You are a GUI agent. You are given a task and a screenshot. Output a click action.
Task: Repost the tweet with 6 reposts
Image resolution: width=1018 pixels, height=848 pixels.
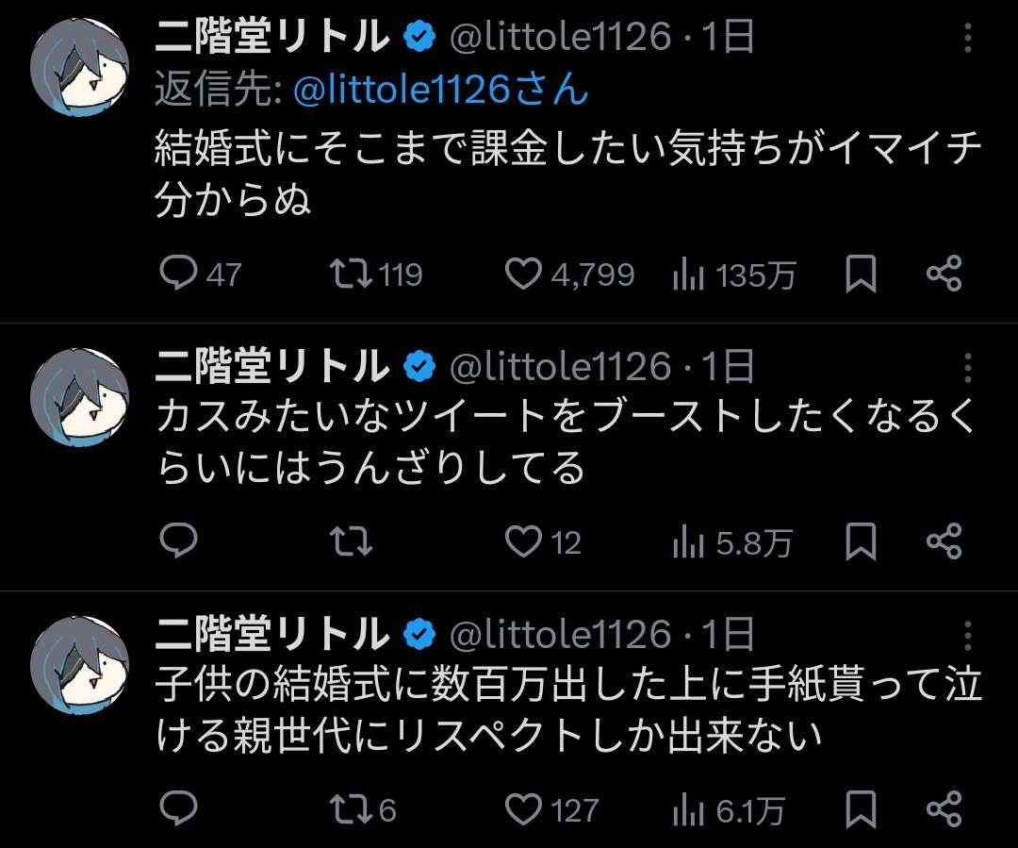coord(350,809)
